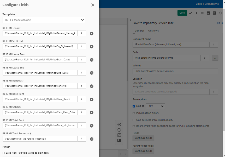Zoom out on the process canvas

coord(119,130)
